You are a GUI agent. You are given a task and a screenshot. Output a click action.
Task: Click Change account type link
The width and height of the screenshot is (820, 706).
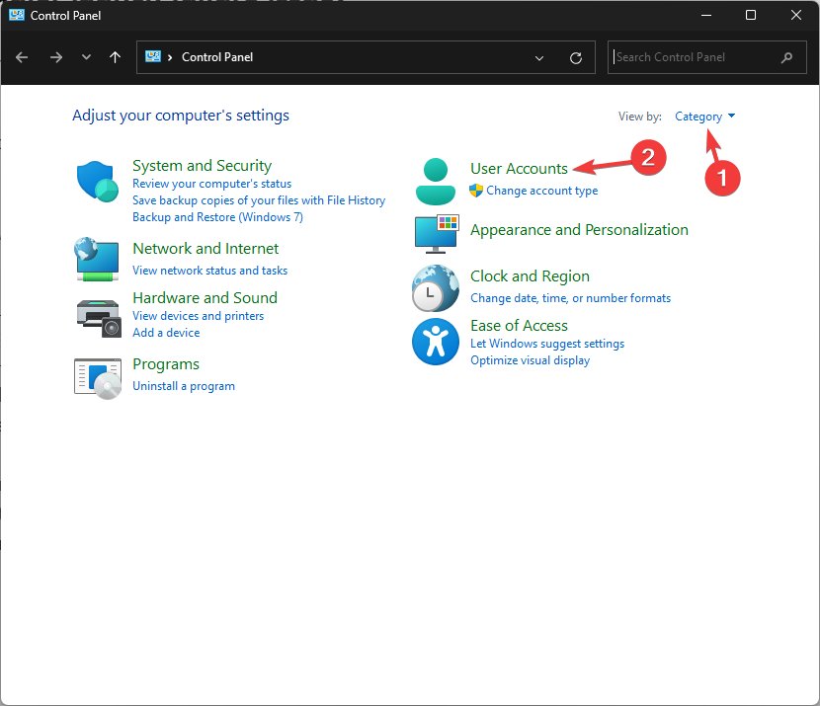tap(541, 191)
